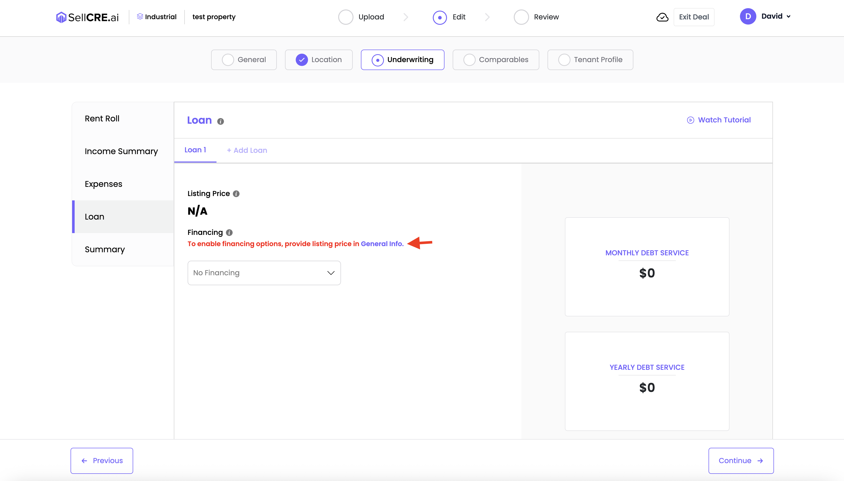The image size is (844, 481).
Task: Follow the General Info link
Action: coord(382,244)
